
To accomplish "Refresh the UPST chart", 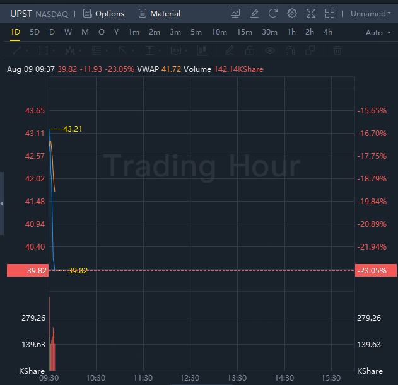I will tap(272, 13).
